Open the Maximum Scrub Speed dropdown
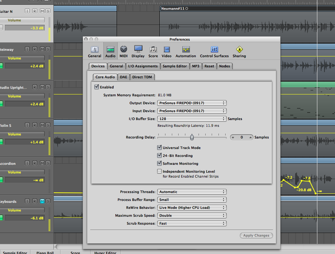The height and width of the screenshot is (254, 335). coord(192,216)
